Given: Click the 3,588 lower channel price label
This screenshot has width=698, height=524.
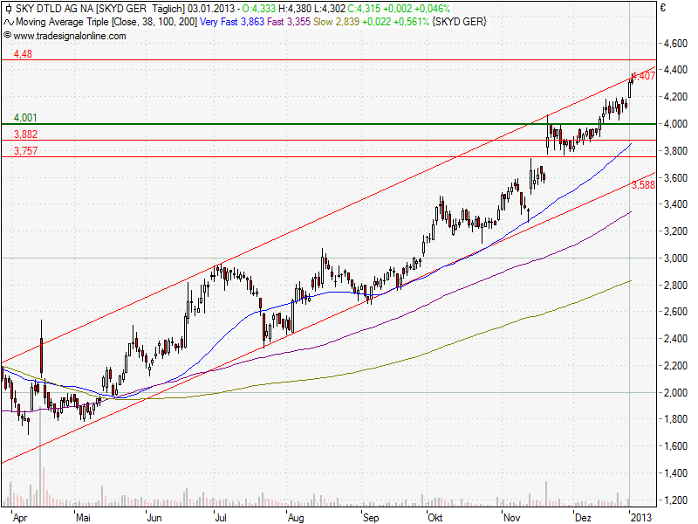Looking at the screenshot, I should (644, 184).
